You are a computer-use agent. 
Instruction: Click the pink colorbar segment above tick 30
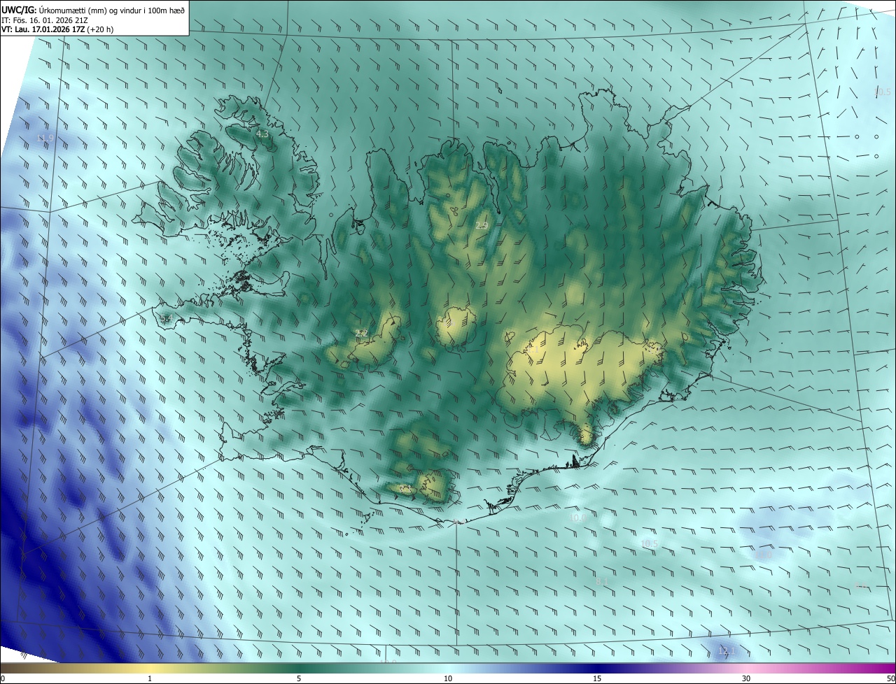(x=746, y=668)
